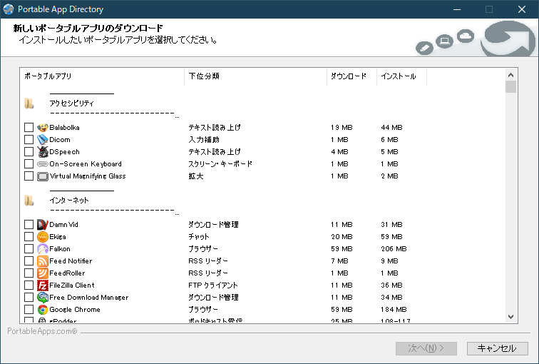Screen dimensions: 539x364
Task: Select the DamnVid app name
Action: [63, 225]
